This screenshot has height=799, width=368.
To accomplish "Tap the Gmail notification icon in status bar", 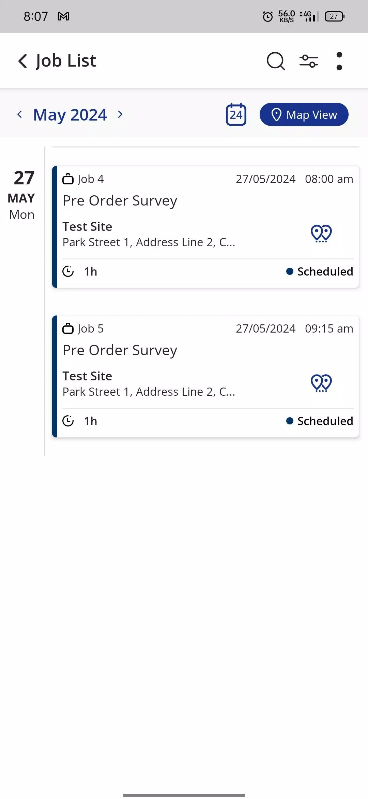I will (x=63, y=16).
